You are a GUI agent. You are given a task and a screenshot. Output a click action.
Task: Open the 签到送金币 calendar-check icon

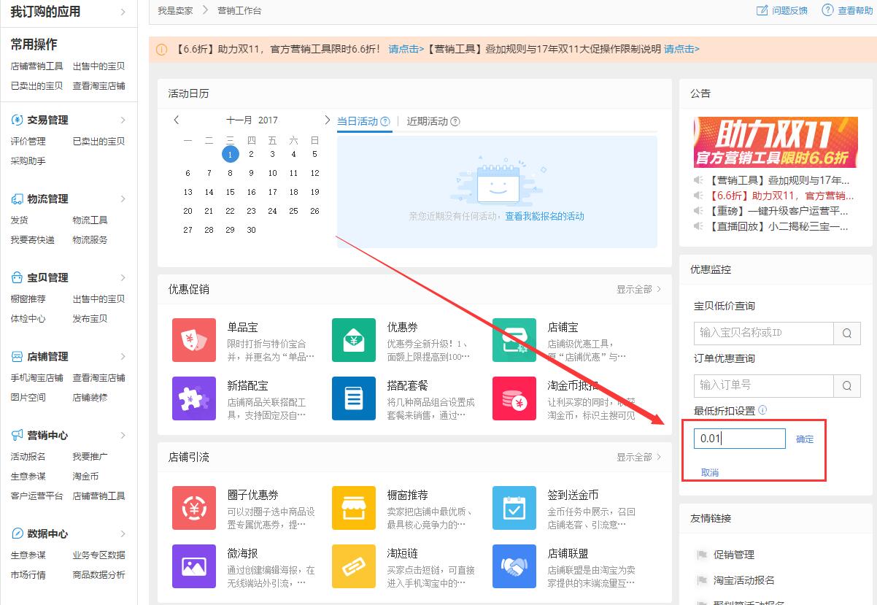coord(514,508)
